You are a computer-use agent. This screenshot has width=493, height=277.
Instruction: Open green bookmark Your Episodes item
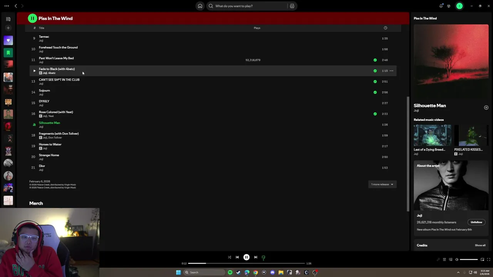pos(8,53)
